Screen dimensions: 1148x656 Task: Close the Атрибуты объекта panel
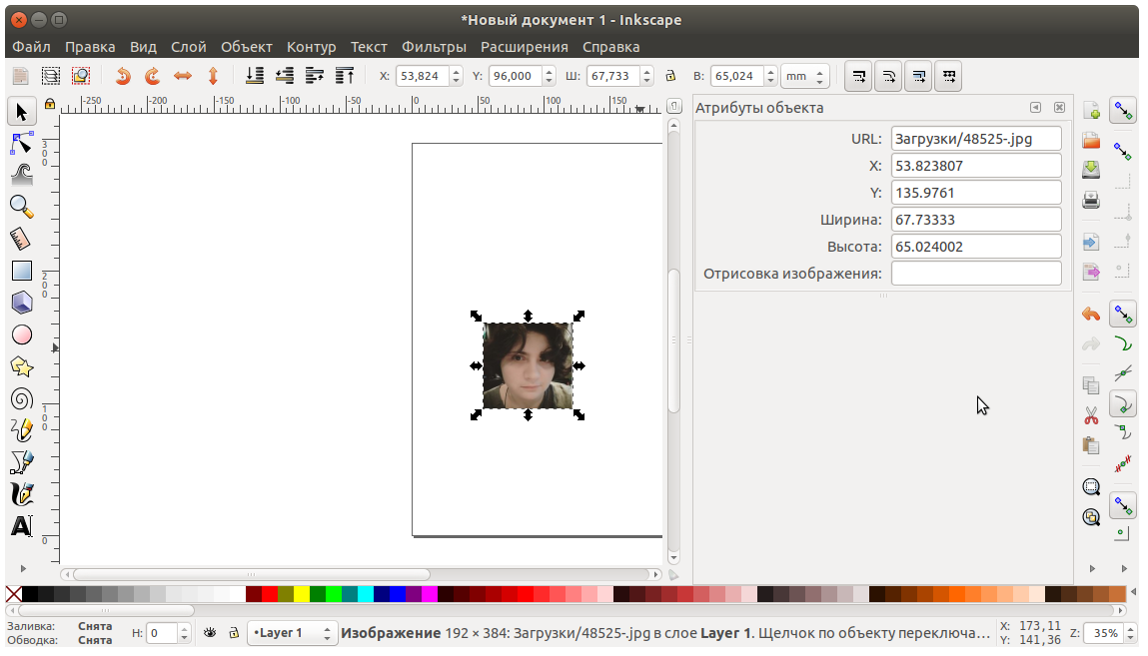click(1059, 108)
